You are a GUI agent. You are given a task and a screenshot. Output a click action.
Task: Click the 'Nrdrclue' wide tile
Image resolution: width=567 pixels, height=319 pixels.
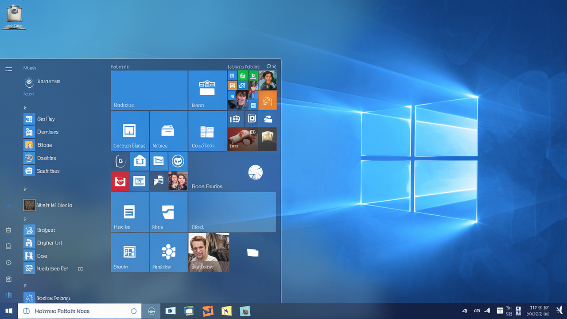click(x=149, y=90)
